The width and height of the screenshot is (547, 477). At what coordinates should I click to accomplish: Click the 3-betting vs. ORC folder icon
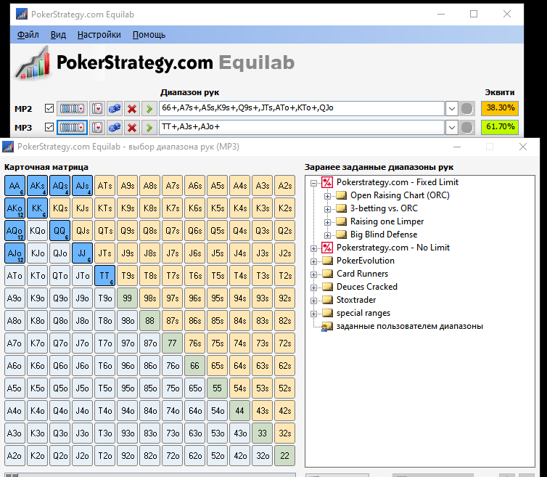point(341,208)
